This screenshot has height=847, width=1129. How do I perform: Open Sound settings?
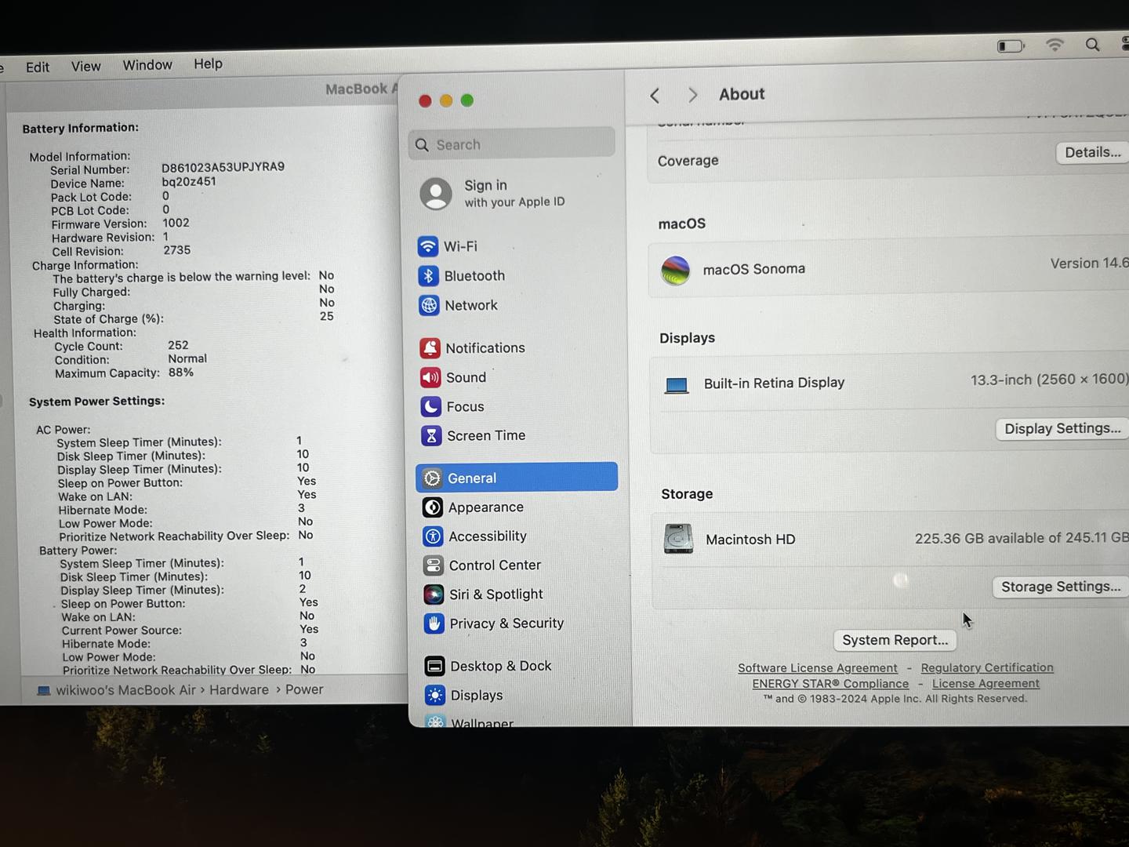pos(453,377)
